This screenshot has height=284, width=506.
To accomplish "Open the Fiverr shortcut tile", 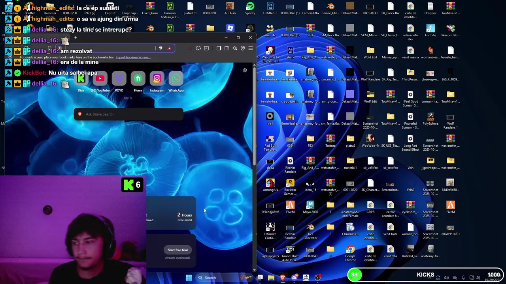I will coord(138,79).
